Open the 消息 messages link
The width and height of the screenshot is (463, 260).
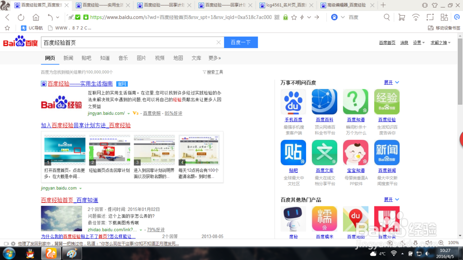click(x=404, y=43)
